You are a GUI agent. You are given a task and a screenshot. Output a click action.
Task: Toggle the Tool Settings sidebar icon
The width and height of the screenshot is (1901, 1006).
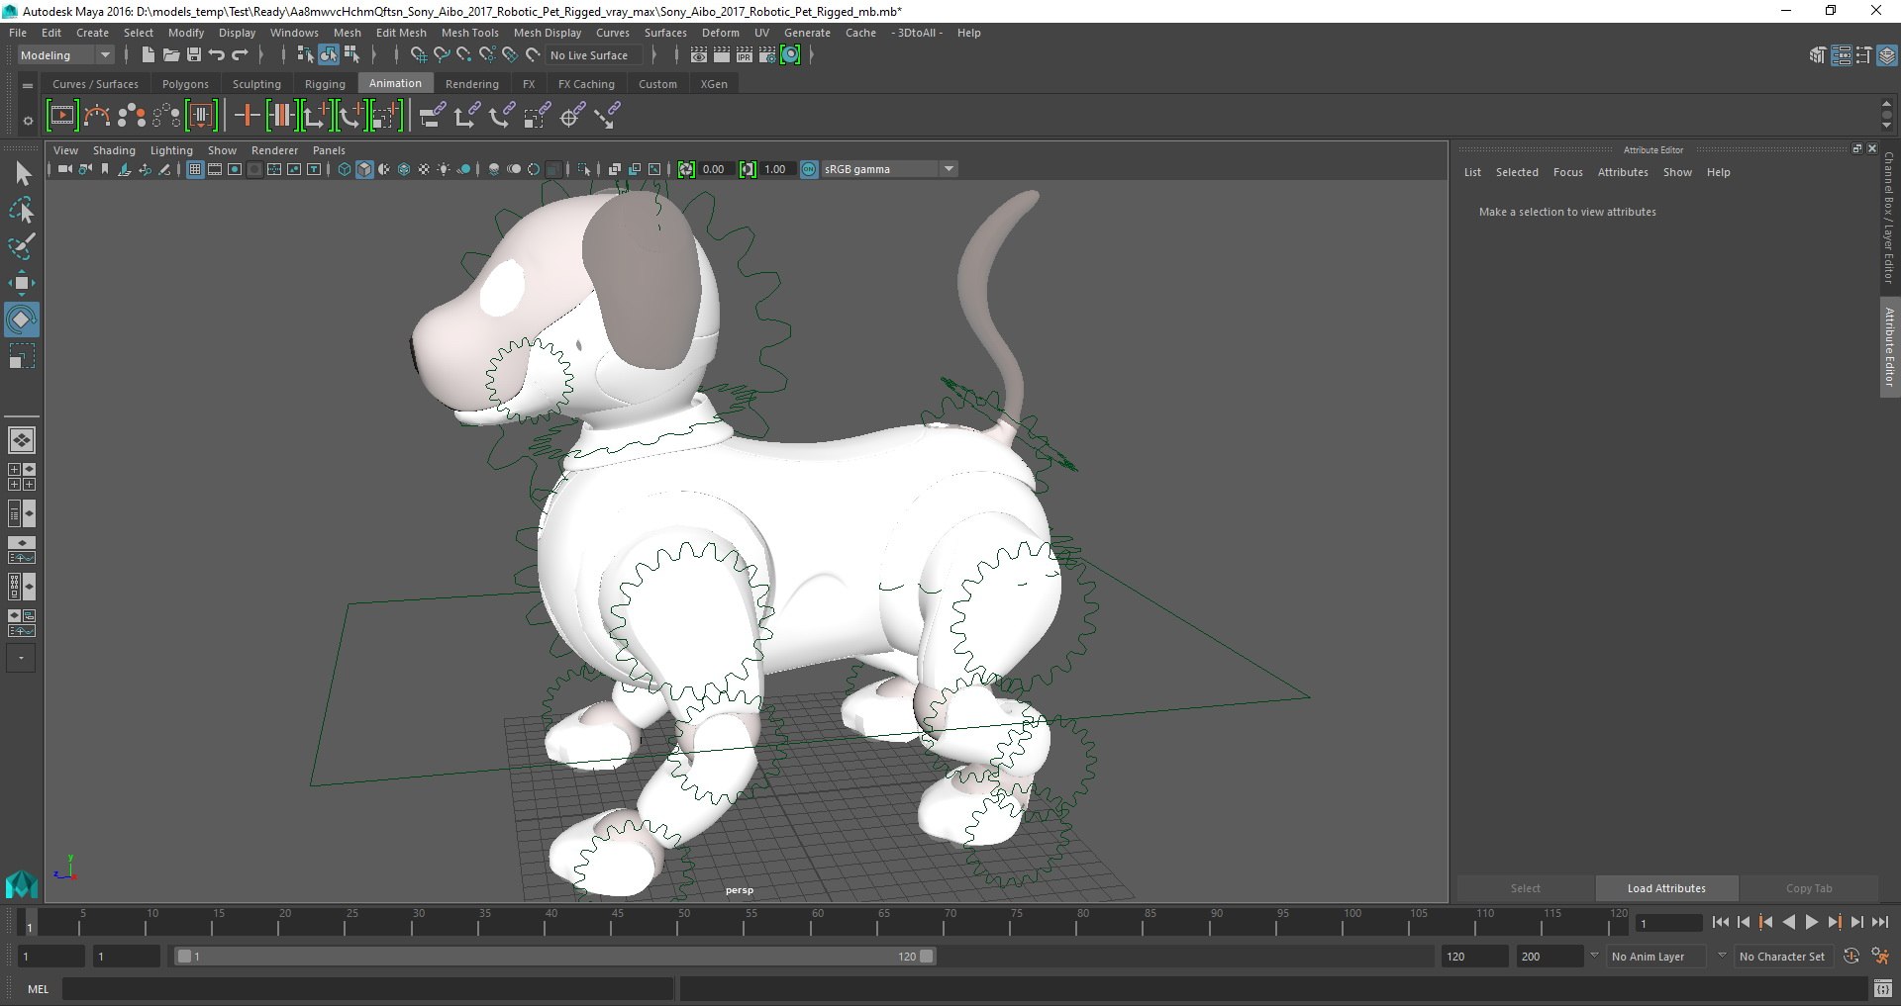(1863, 55)
